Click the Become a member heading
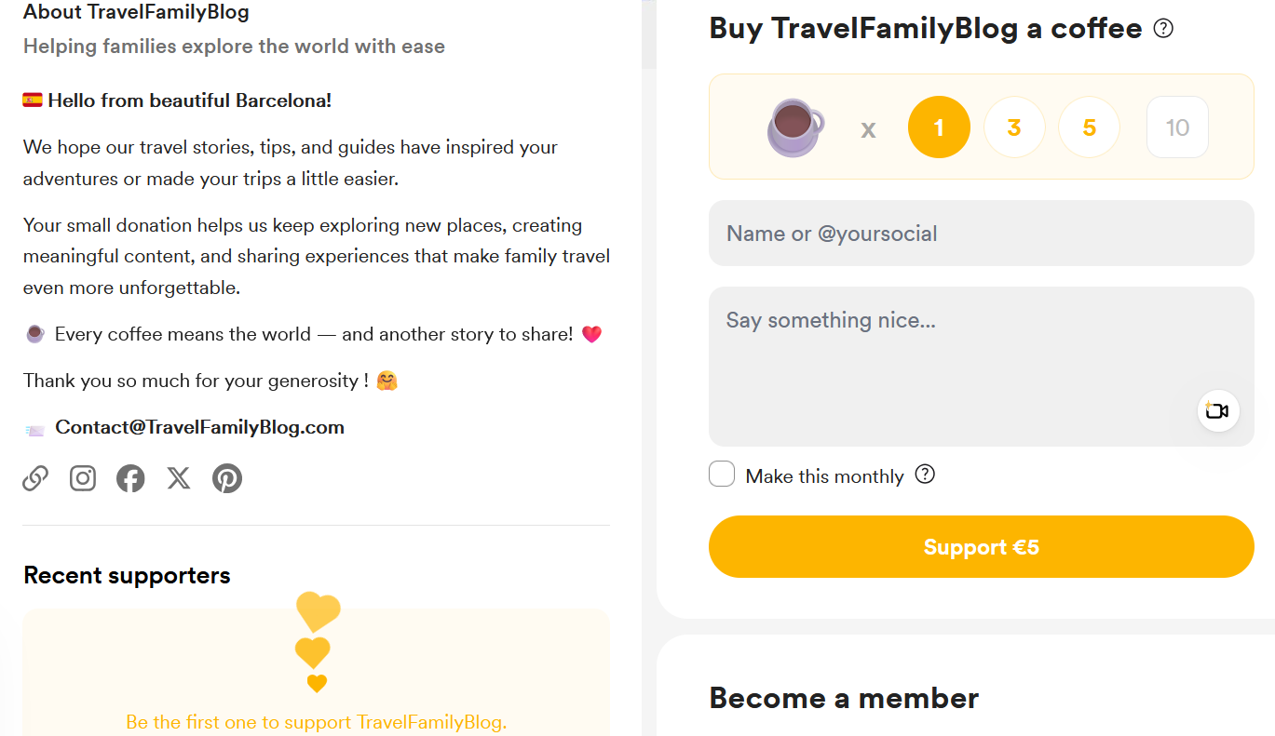 tap(844, 698)
